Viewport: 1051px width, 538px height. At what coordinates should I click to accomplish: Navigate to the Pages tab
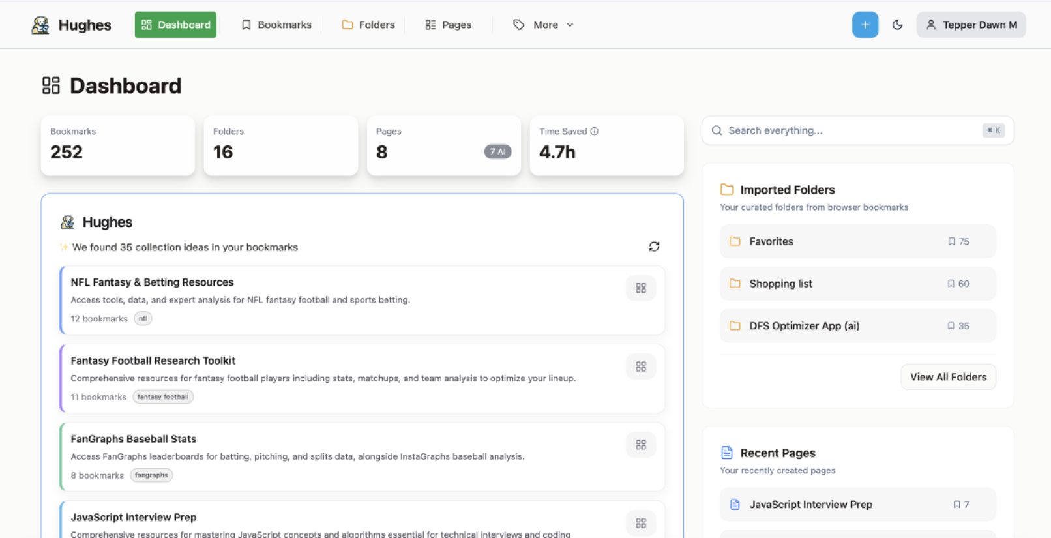(x=448, y=25)
